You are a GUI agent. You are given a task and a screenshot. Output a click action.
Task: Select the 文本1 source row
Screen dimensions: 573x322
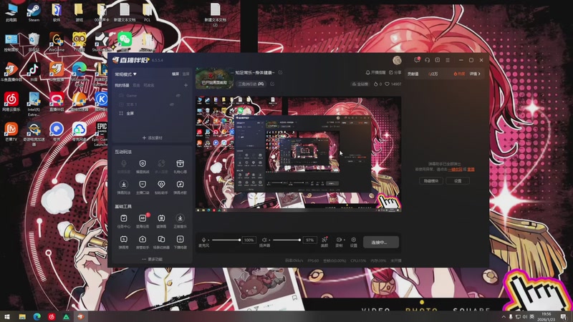[153, 104]
